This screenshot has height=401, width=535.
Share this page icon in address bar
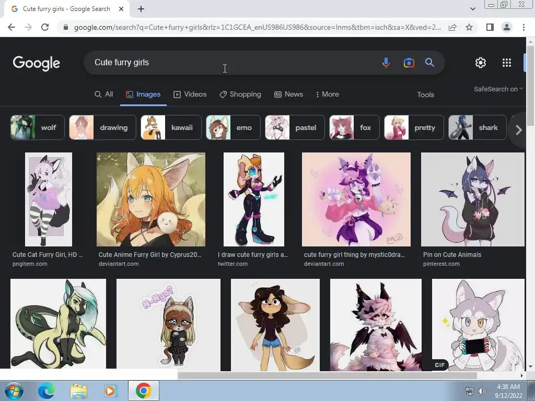coord(452,27)
